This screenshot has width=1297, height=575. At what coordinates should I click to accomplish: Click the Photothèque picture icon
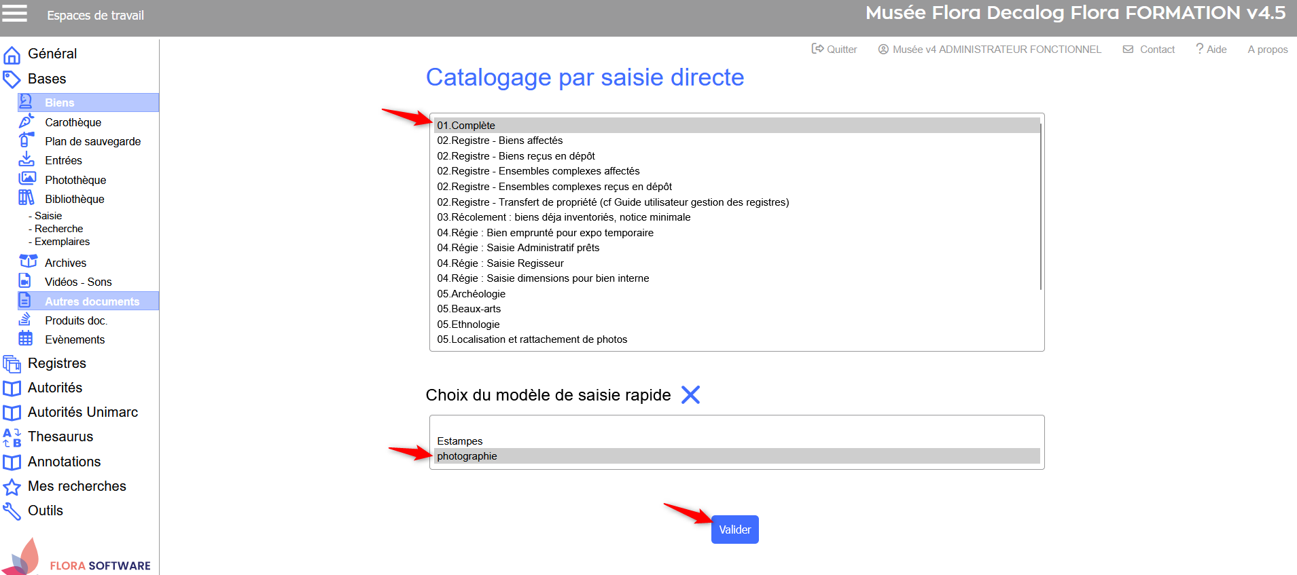coord(26,179)
